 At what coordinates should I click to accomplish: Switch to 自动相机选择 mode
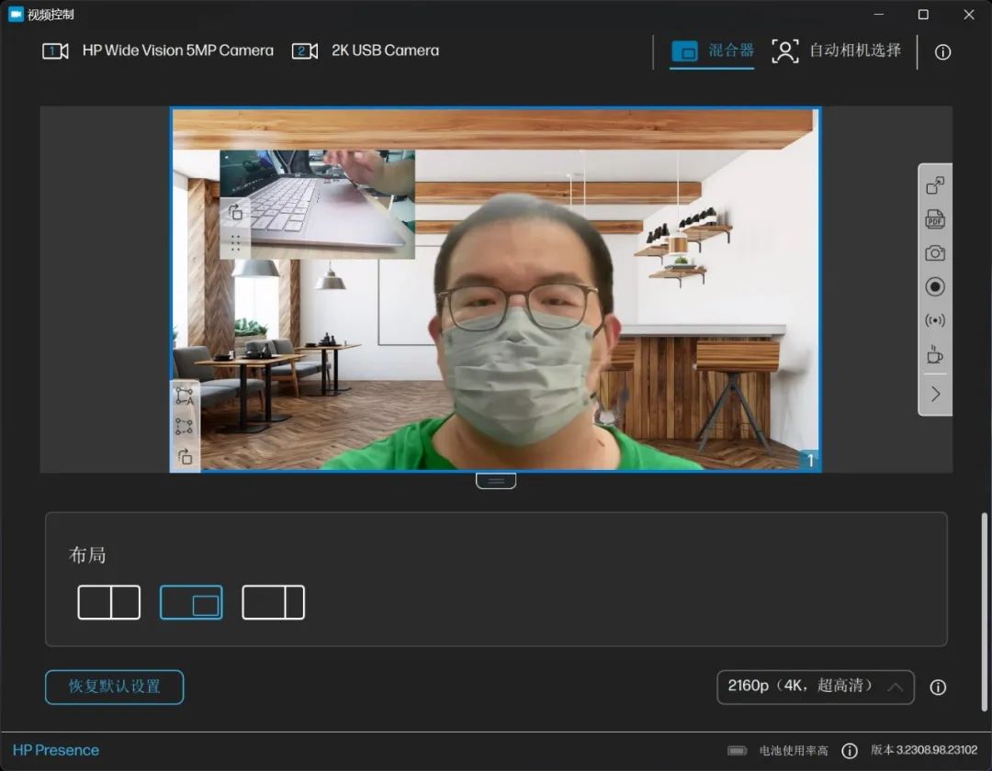pyautogui.click(x=837, y=50)
